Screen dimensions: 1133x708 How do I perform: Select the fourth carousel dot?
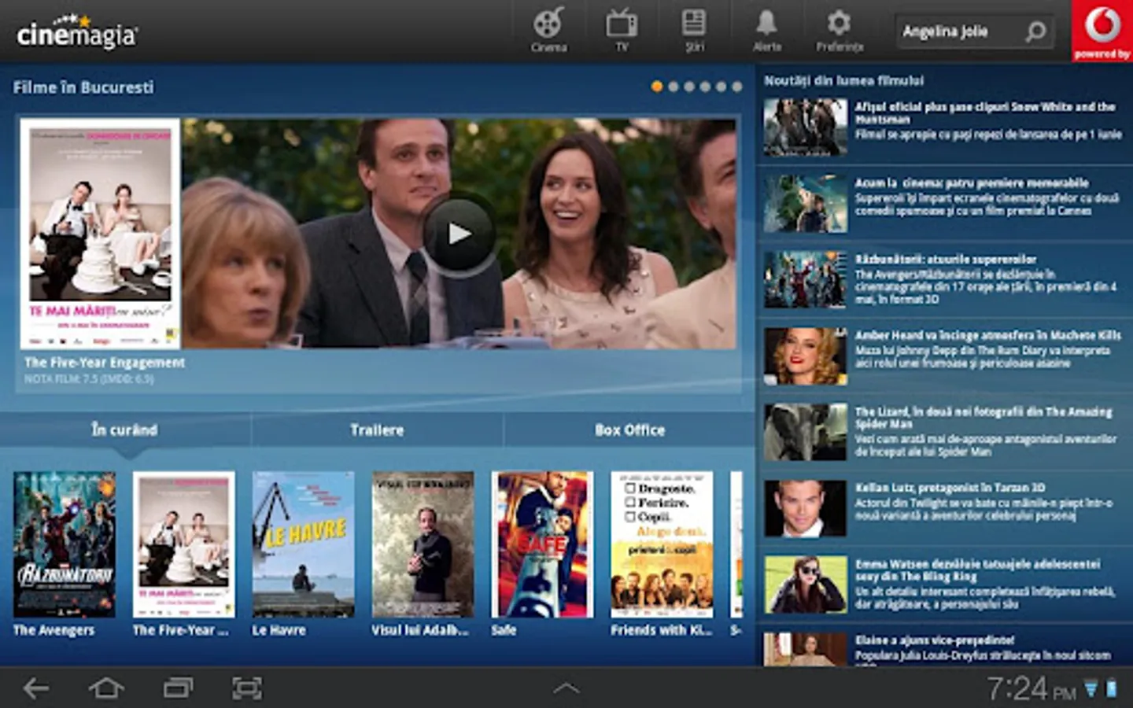tap(705, 87)
